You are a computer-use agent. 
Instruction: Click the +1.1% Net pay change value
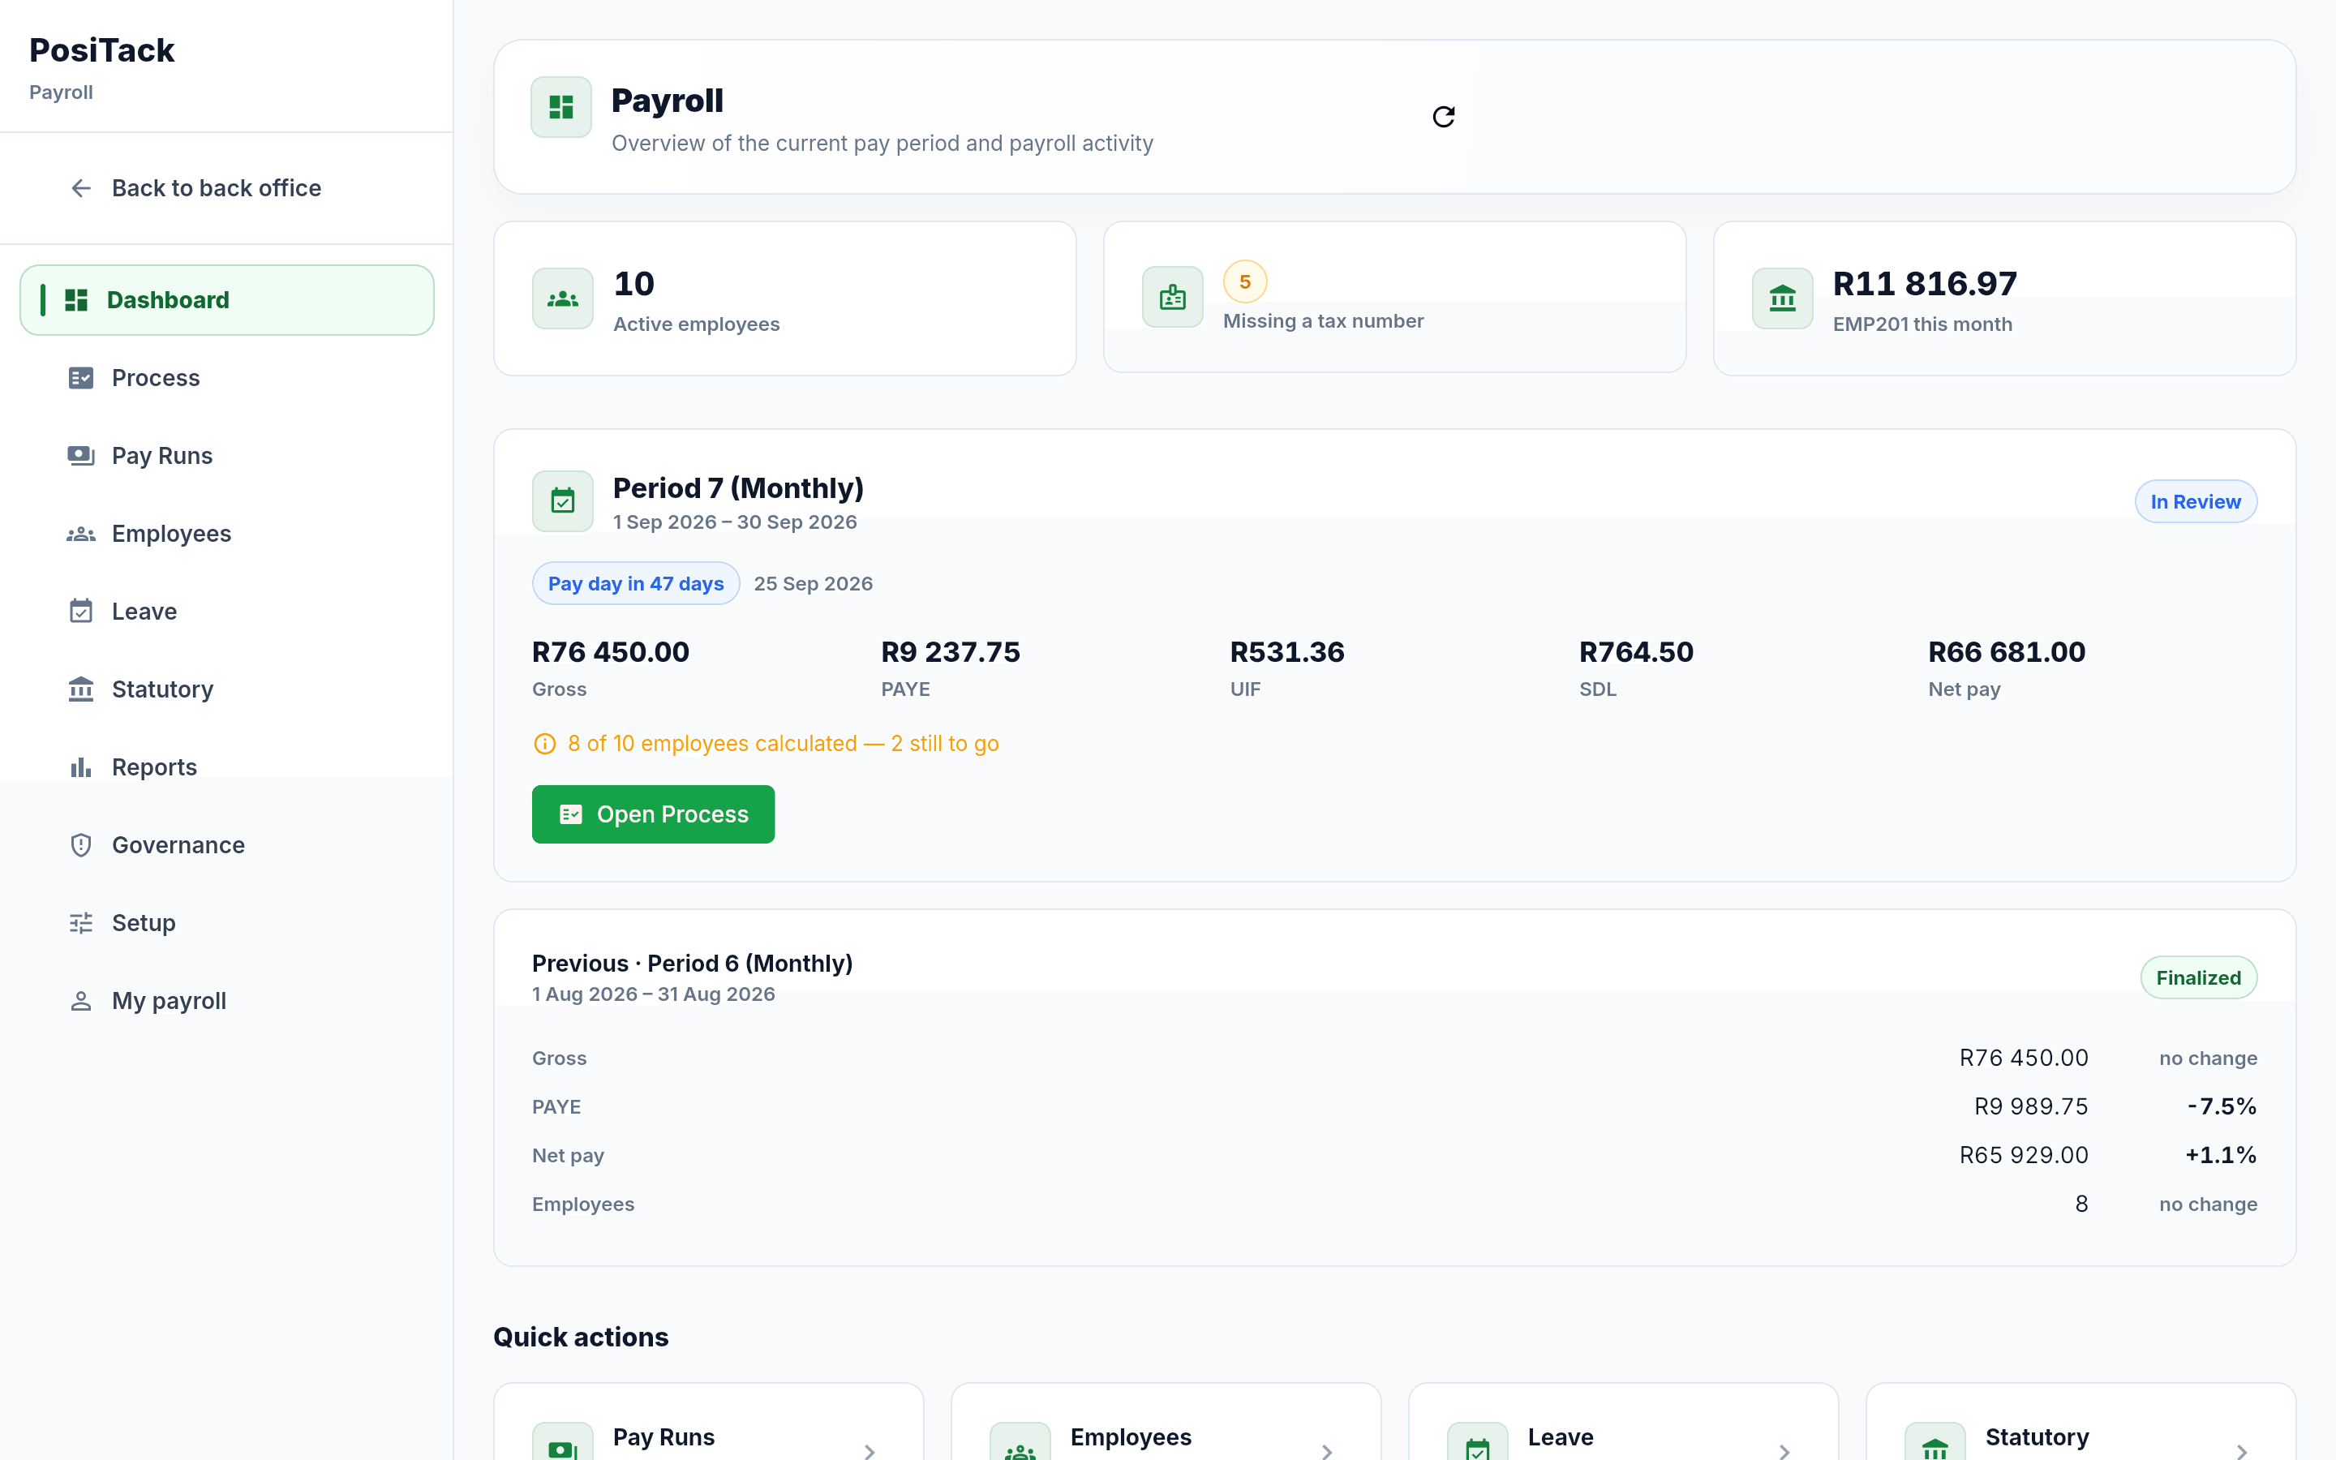pyautogui.click(x=2220, y=1155)
